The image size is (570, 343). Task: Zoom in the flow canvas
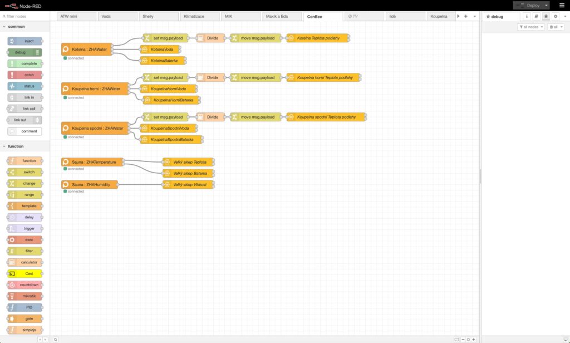point(474,339)
